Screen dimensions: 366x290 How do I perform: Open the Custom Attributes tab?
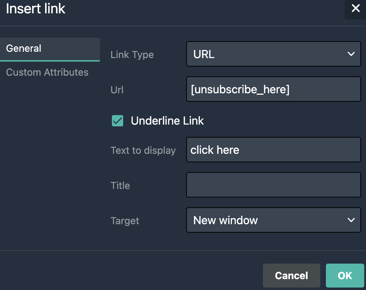(x=47, y=72)
